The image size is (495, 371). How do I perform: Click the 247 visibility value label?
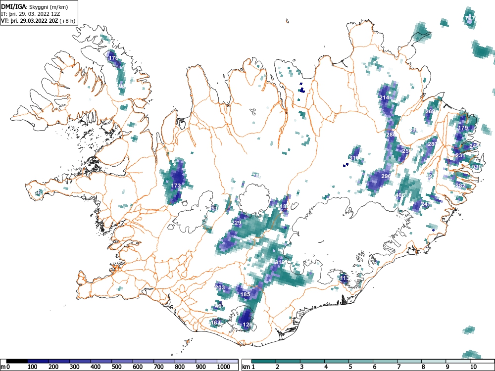point(426,204)
